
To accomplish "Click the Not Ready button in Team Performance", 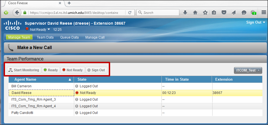I will click(x=73, y=70).
